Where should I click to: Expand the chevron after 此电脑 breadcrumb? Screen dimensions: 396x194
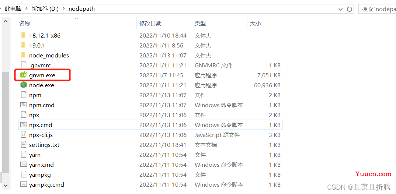26,9
